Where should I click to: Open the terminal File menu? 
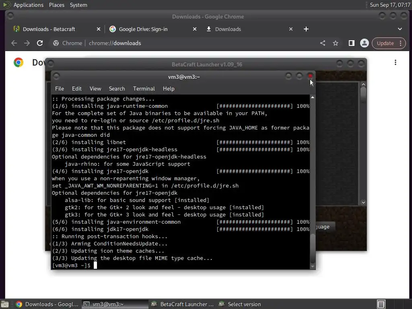60,89
